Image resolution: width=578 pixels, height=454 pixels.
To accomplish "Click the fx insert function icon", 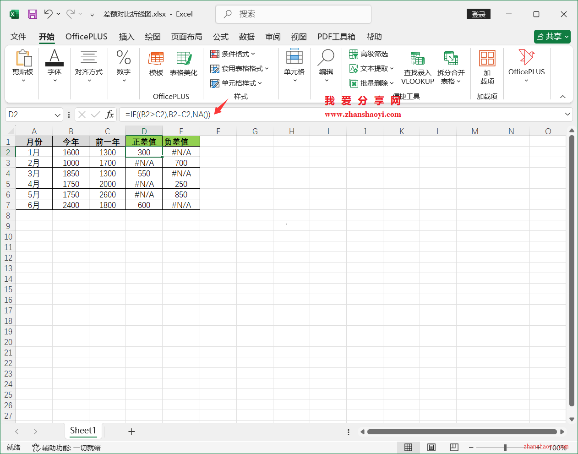I will tap(110, 114).
